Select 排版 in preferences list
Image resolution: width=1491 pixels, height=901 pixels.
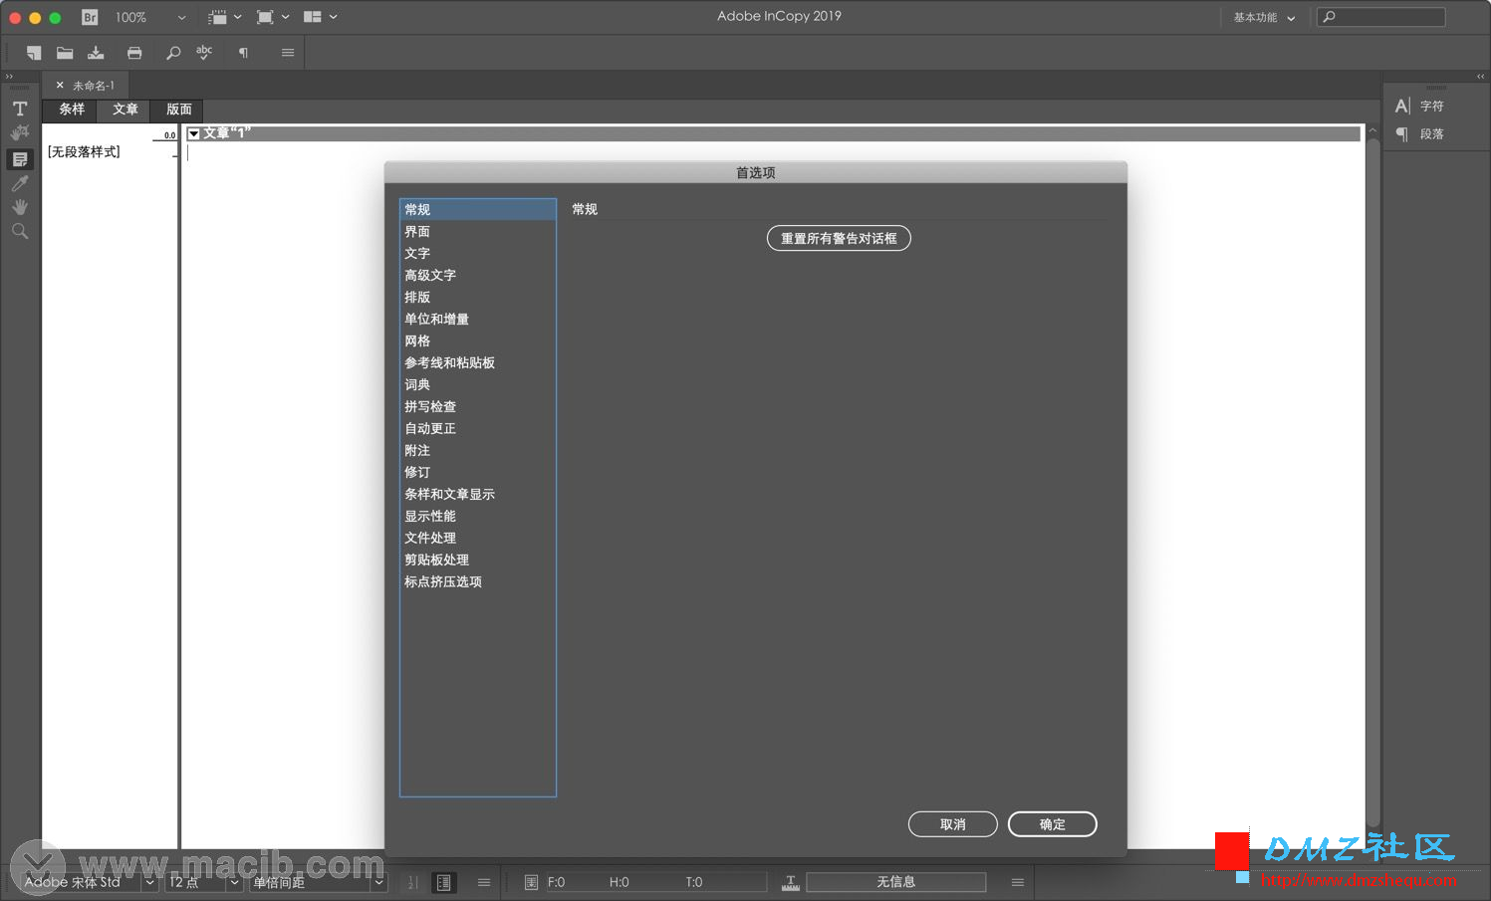point(478,297)
